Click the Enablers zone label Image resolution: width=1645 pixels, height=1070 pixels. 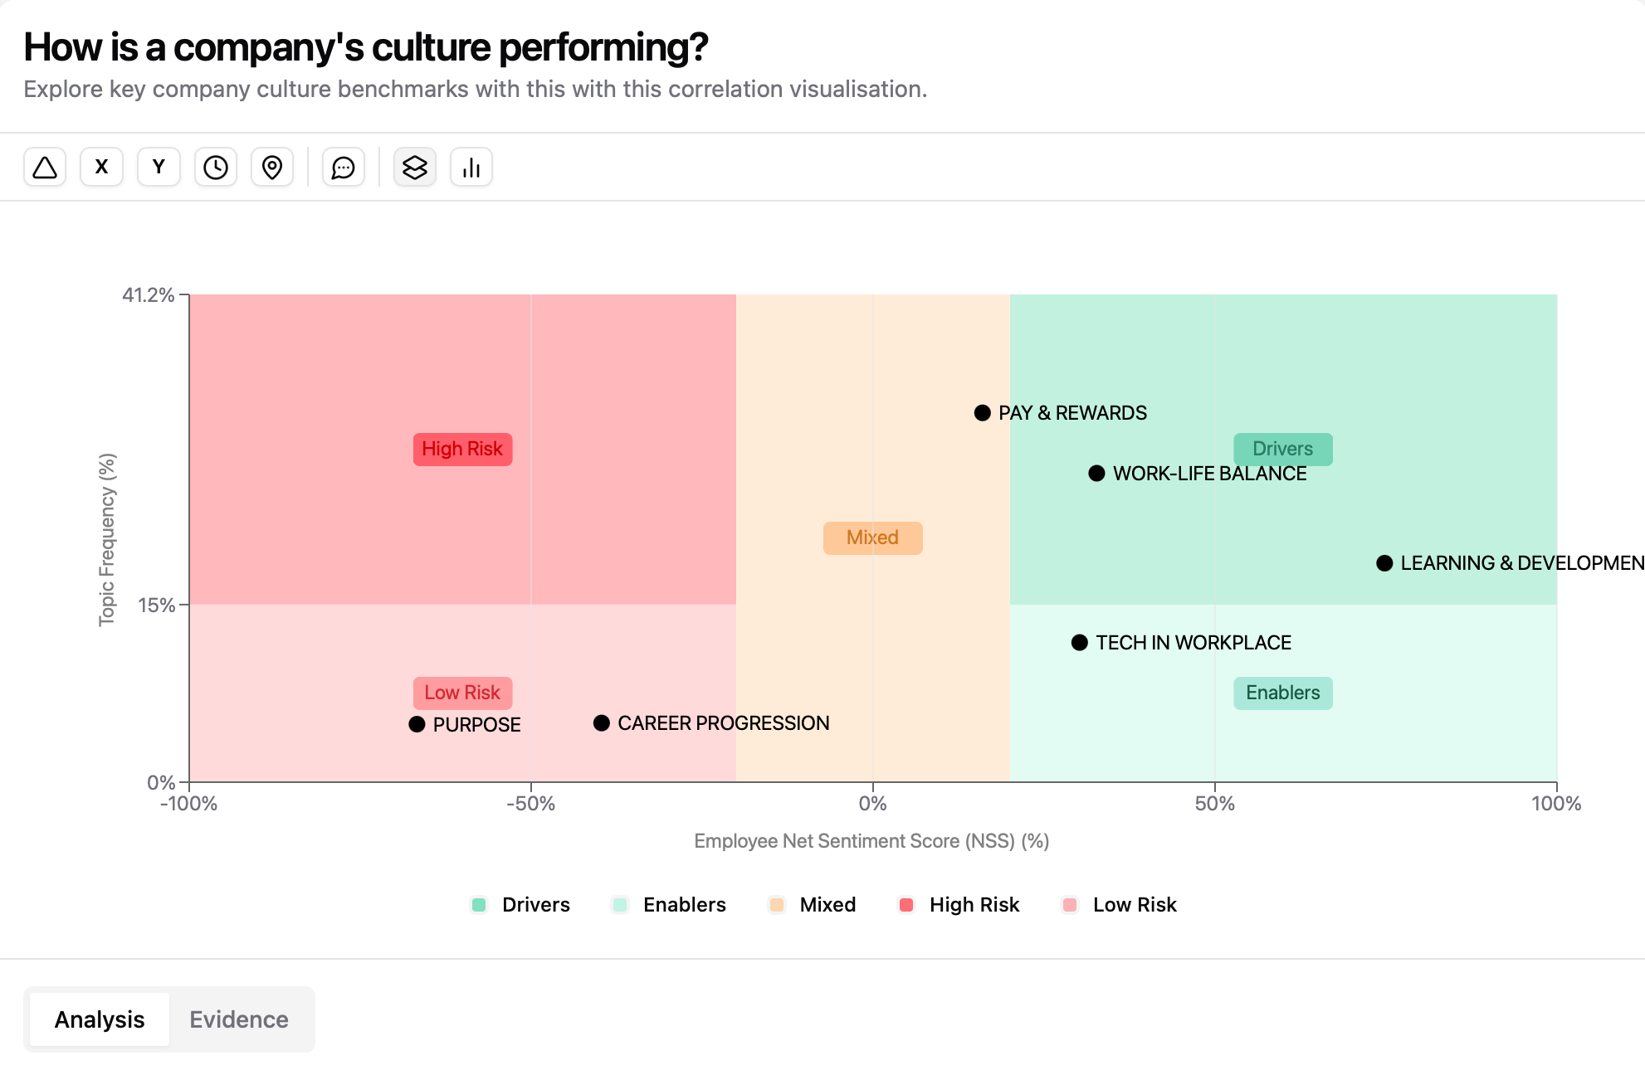click(1282, 693)
